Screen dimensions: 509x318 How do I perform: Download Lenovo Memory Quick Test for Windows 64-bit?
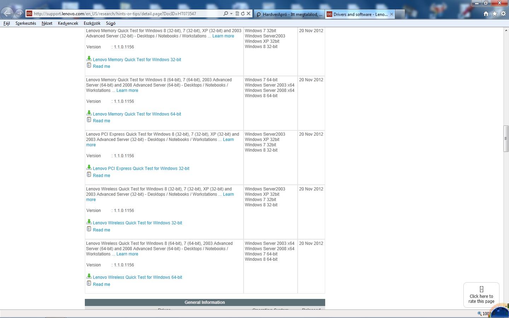coord(137,114)
